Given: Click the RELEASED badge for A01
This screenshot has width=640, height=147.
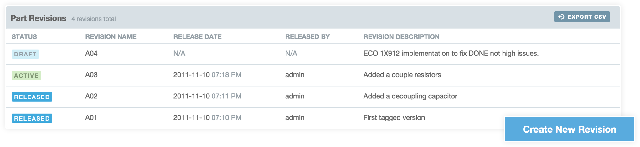Looking at the screenshot, I should coord(32,118).
